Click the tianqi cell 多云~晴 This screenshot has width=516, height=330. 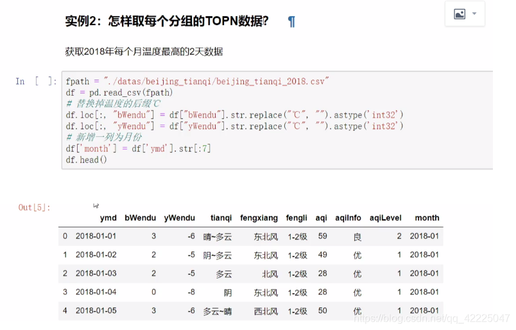coord(217,311)
